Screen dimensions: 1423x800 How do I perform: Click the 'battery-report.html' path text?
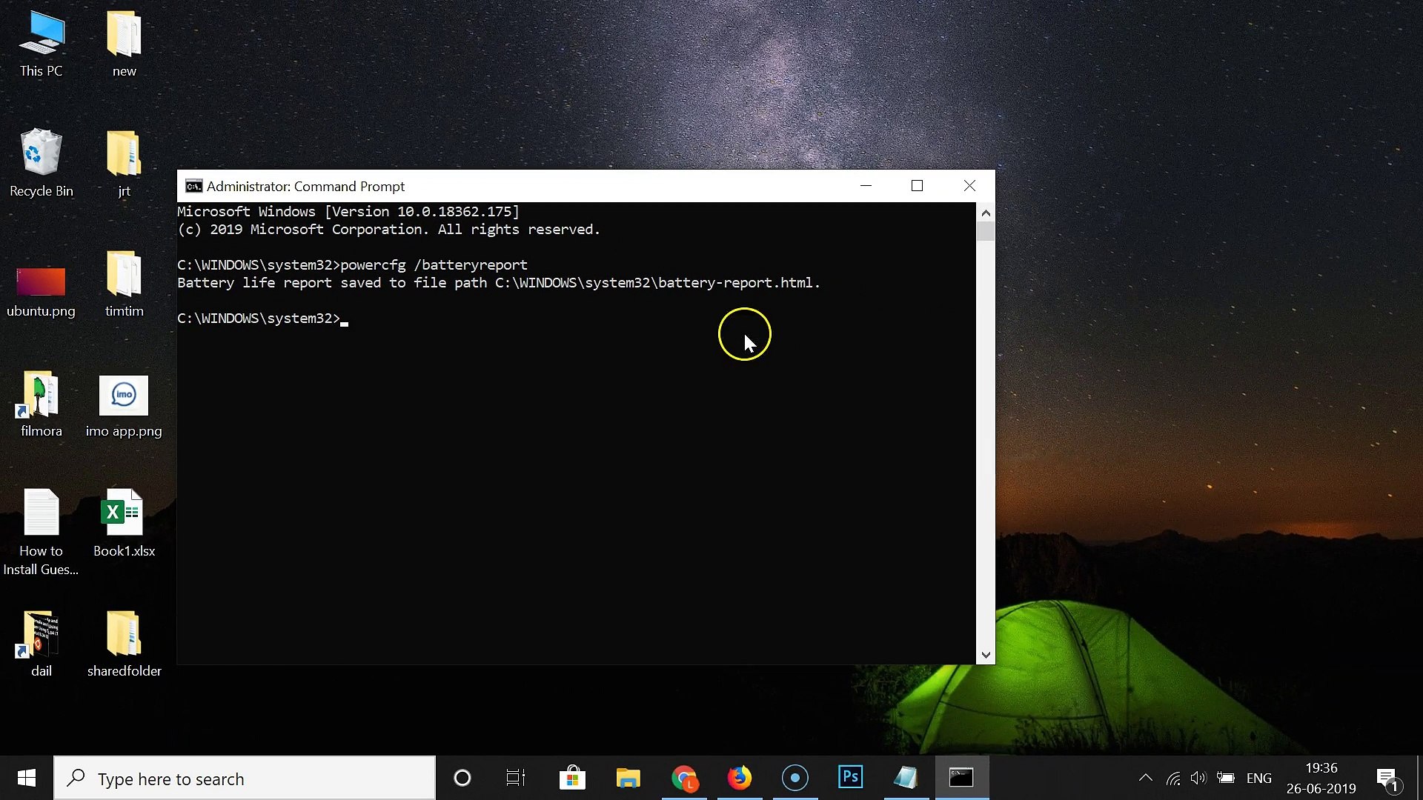pos(735,283)
